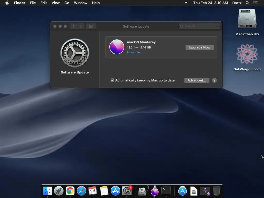This screenshot has height=198, width=264.
Task: Open disk image document in Dock
Action: (194, 191)
